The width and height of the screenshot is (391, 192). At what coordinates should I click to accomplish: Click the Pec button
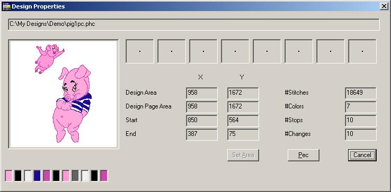(x=303, y=155)
